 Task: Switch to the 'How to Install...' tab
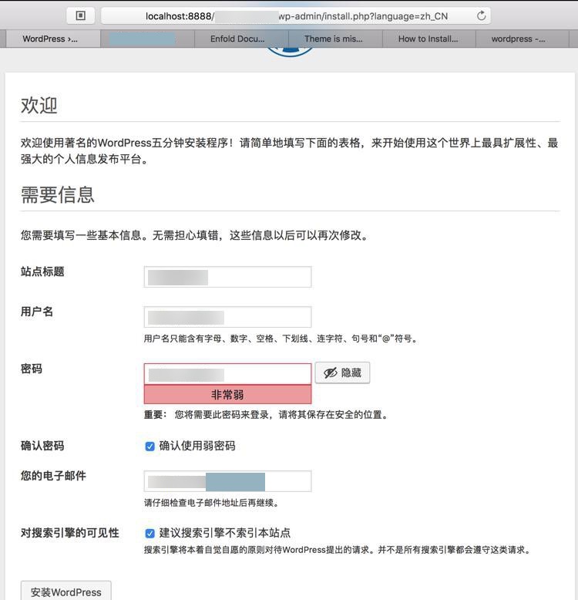pos(429,39)
